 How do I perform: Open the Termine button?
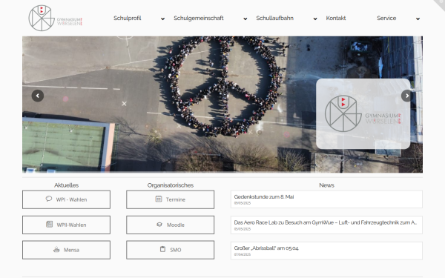click(x=171, y=199)
